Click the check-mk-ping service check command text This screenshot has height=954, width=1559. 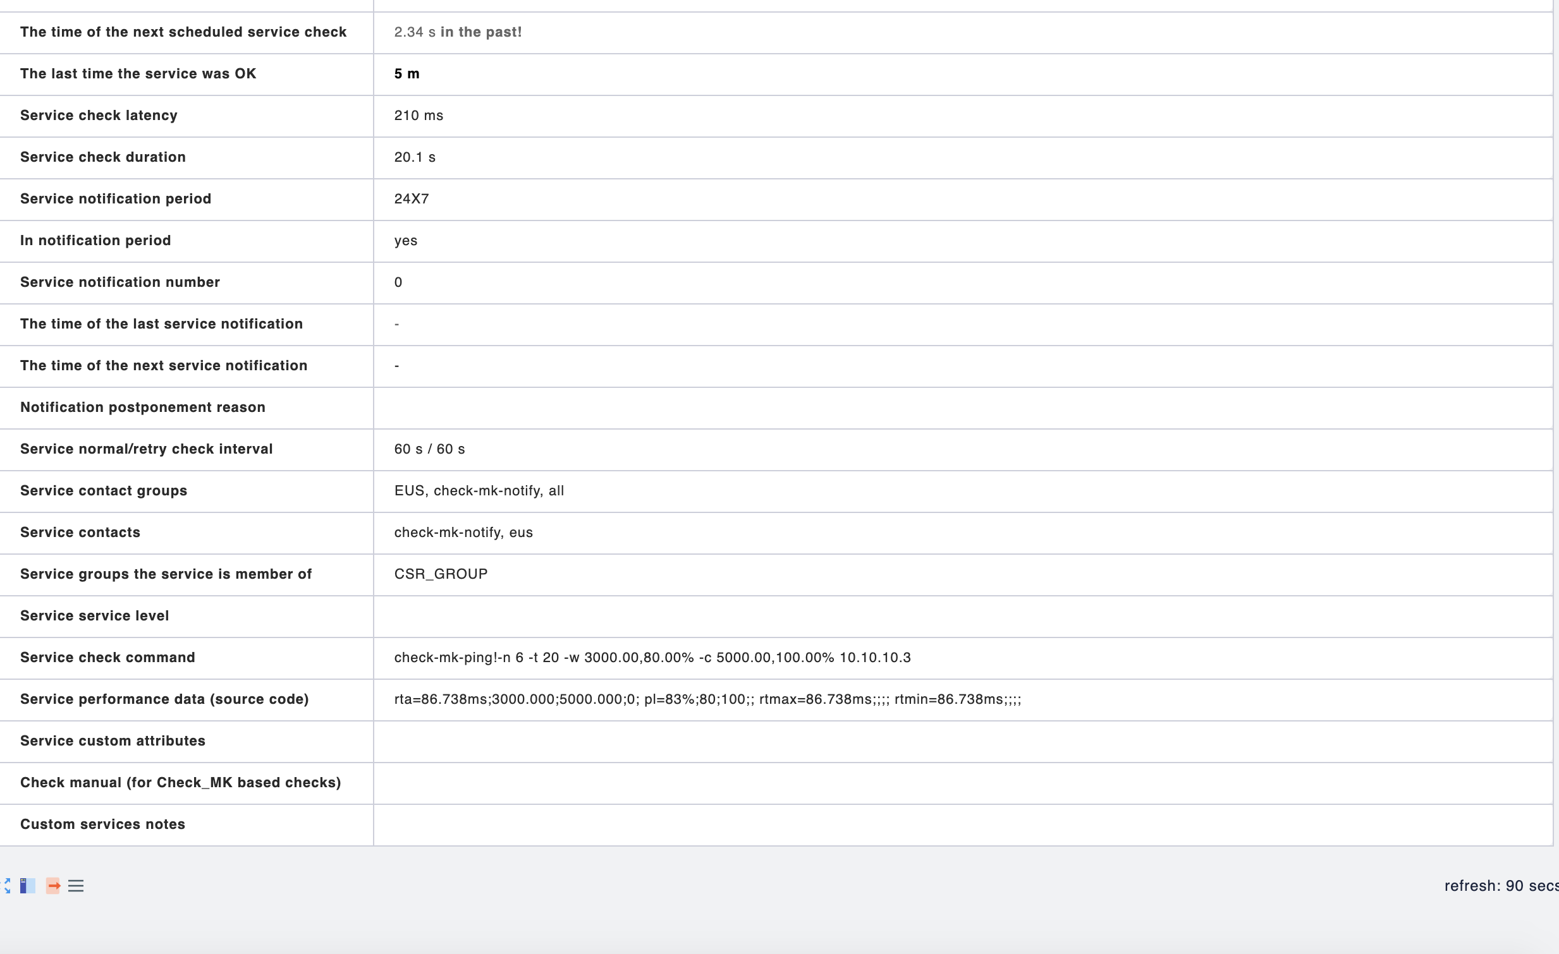[652, 658]
